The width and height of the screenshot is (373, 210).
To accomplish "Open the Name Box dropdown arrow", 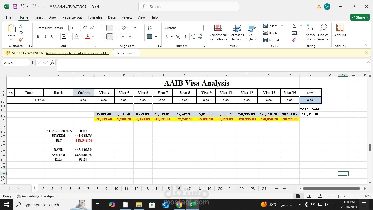I will [27, 63].
